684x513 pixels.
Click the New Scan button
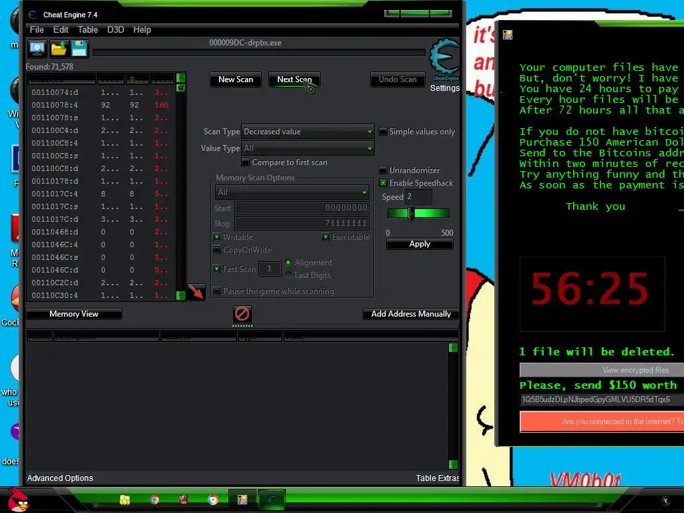click(236, 79)
